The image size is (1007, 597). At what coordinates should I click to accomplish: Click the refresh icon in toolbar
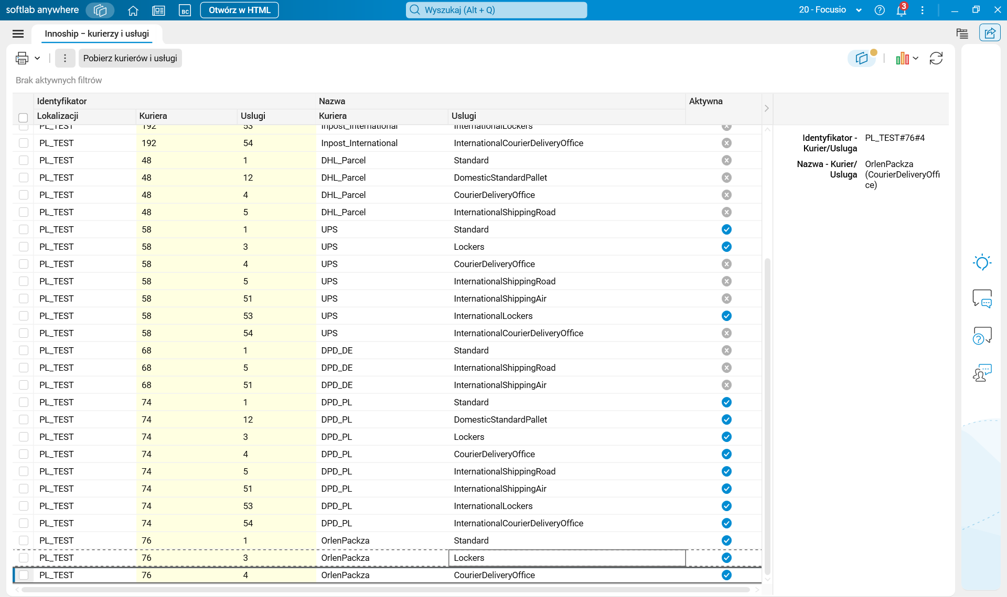tap(936, 58)
